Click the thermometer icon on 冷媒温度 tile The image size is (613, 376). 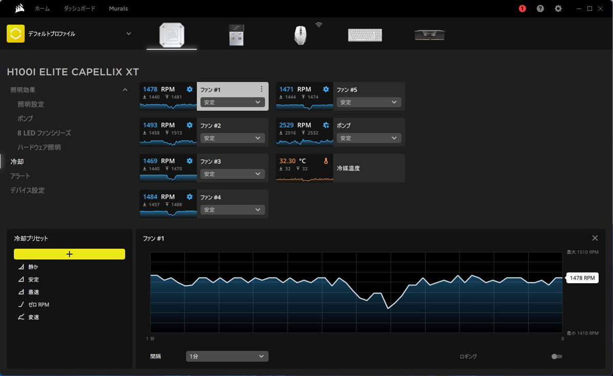coord(326,161)
